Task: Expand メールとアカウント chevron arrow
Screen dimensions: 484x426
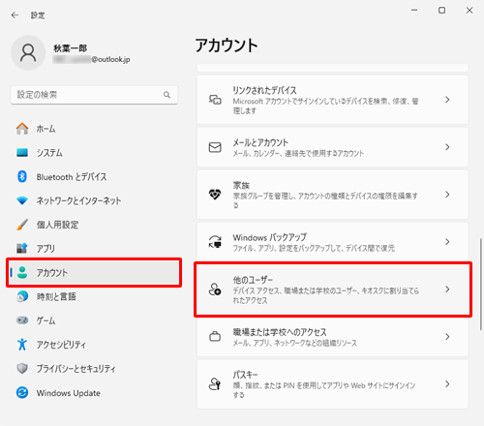Action: pyautogui.click(x=447, y=147)
